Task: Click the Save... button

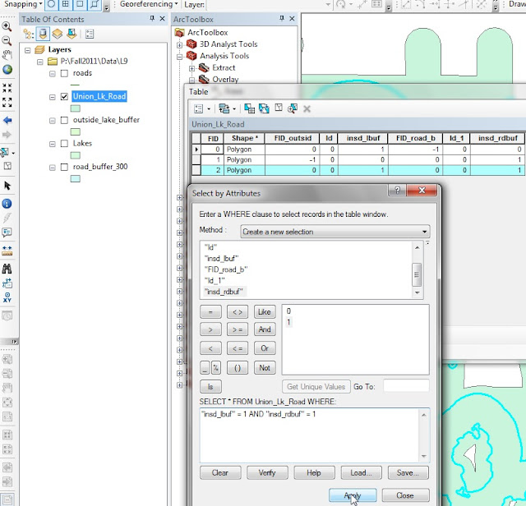Action: (x=408, y=473)
